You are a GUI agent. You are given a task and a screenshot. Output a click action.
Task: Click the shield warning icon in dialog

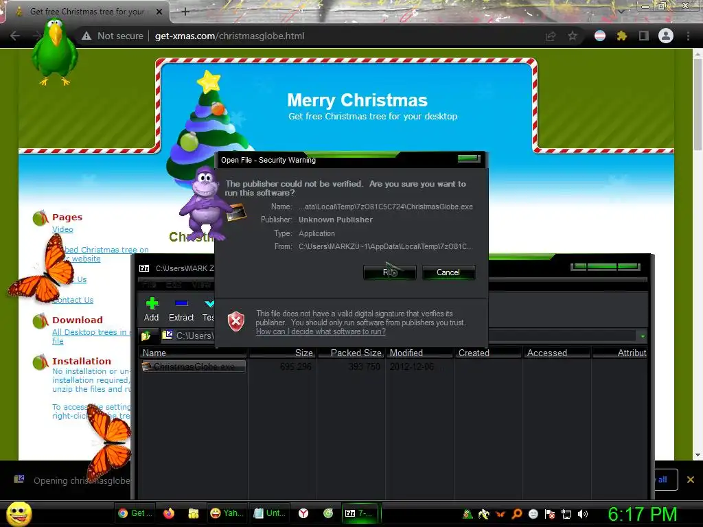(236, 322)
